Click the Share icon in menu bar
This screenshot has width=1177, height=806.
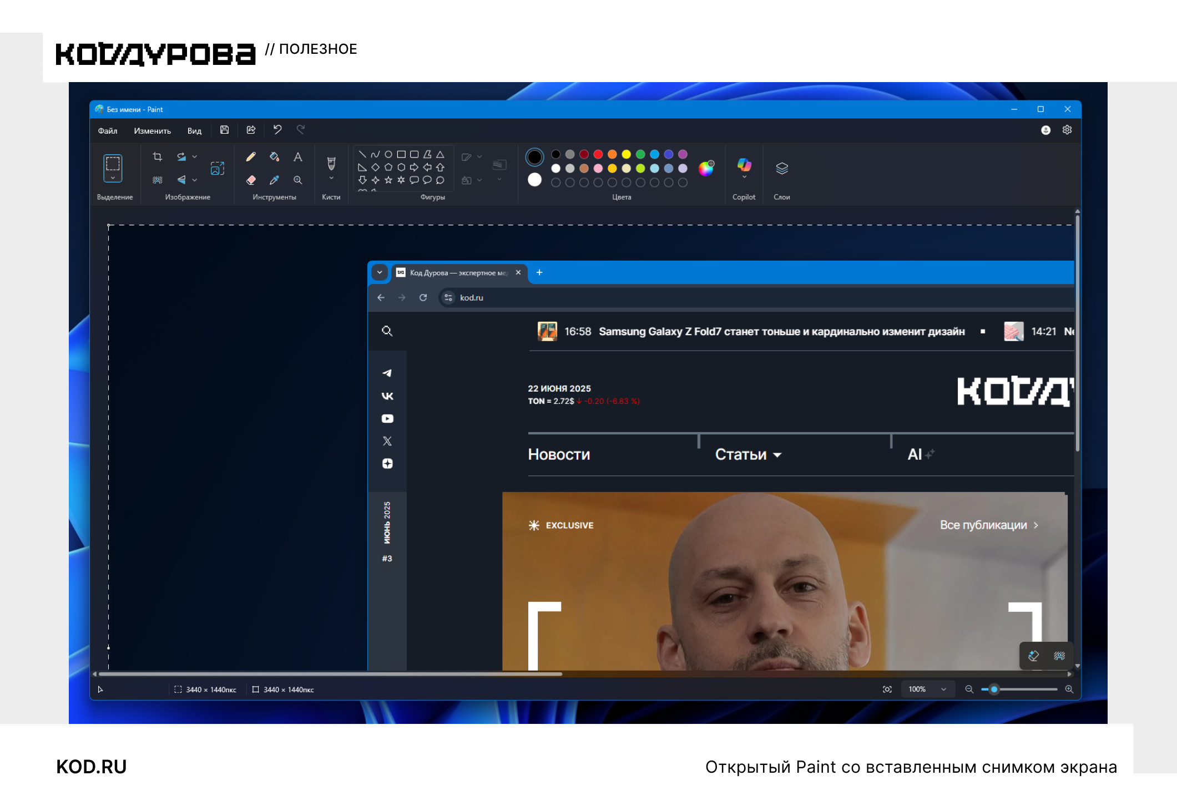tap(251, 130)
